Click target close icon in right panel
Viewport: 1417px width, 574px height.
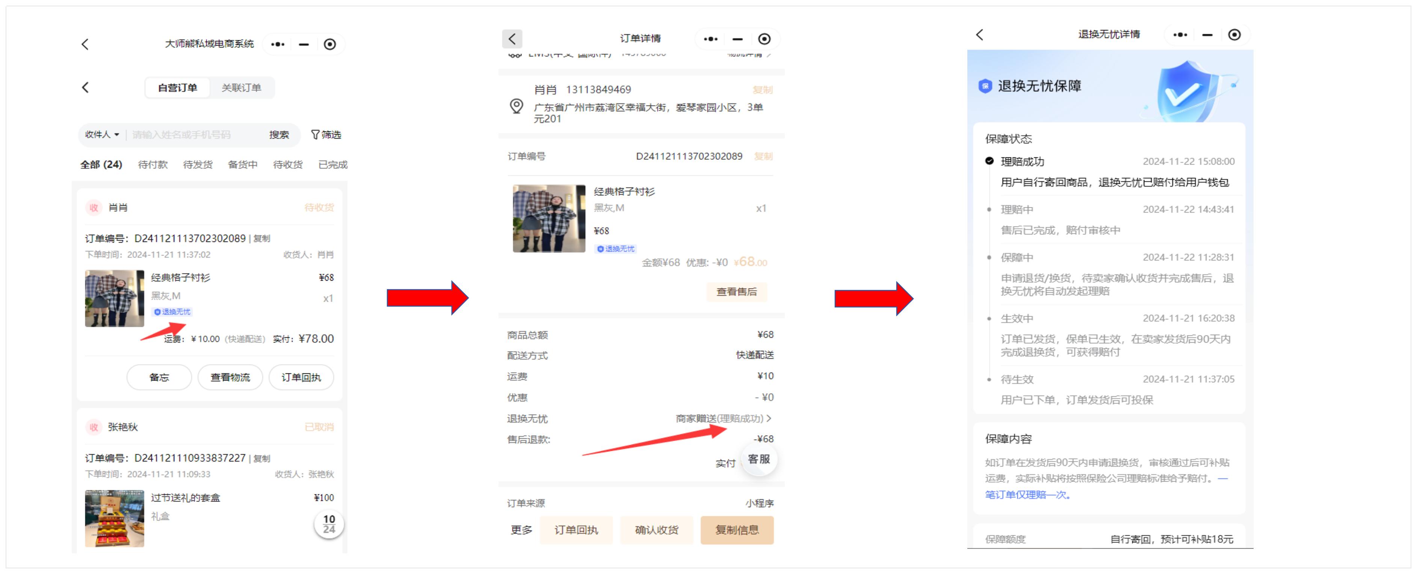(x=1234, y=35)
